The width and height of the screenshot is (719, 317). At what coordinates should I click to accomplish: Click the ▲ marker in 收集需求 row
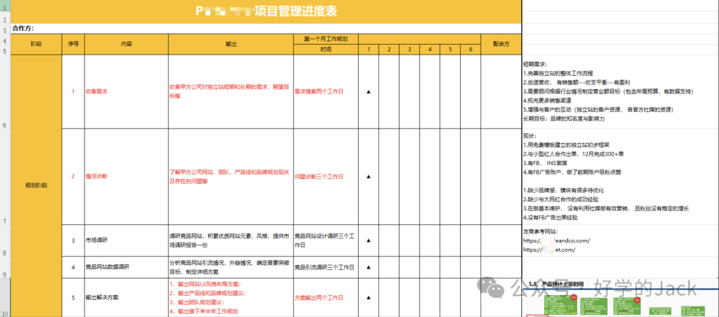click(x=368, y=92)
